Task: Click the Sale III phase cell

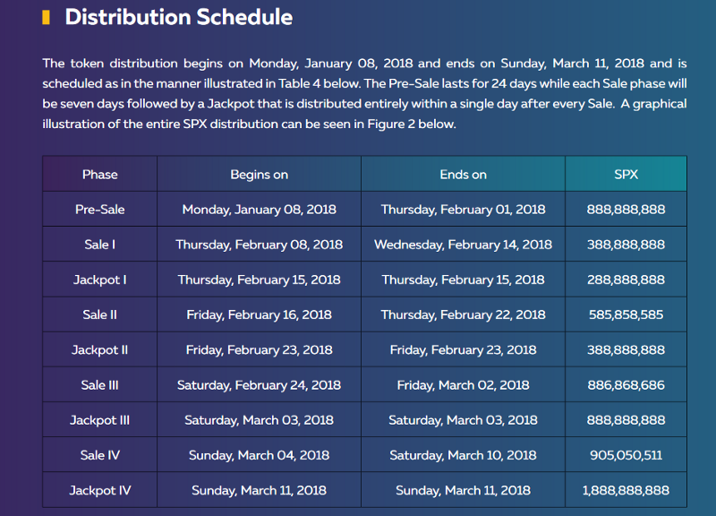Action: click(100, 384)
